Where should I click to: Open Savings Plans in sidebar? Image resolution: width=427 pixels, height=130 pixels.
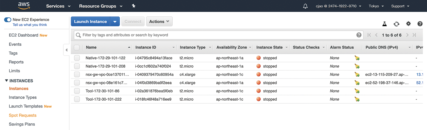coord(22,124)
